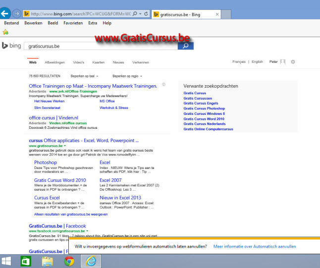Click the rewards icon next to Peter
This screenshot has width=320, height=268.
[x=283, y=61]
